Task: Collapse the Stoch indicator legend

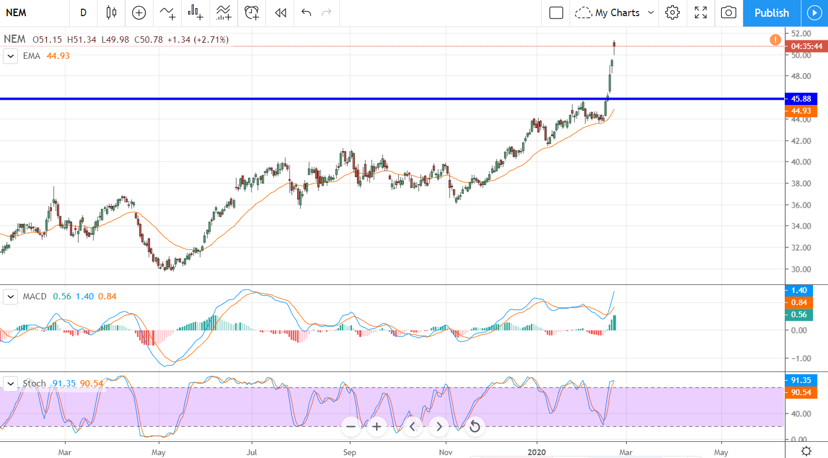Action: pyautogui.click(x=10, y=383)
